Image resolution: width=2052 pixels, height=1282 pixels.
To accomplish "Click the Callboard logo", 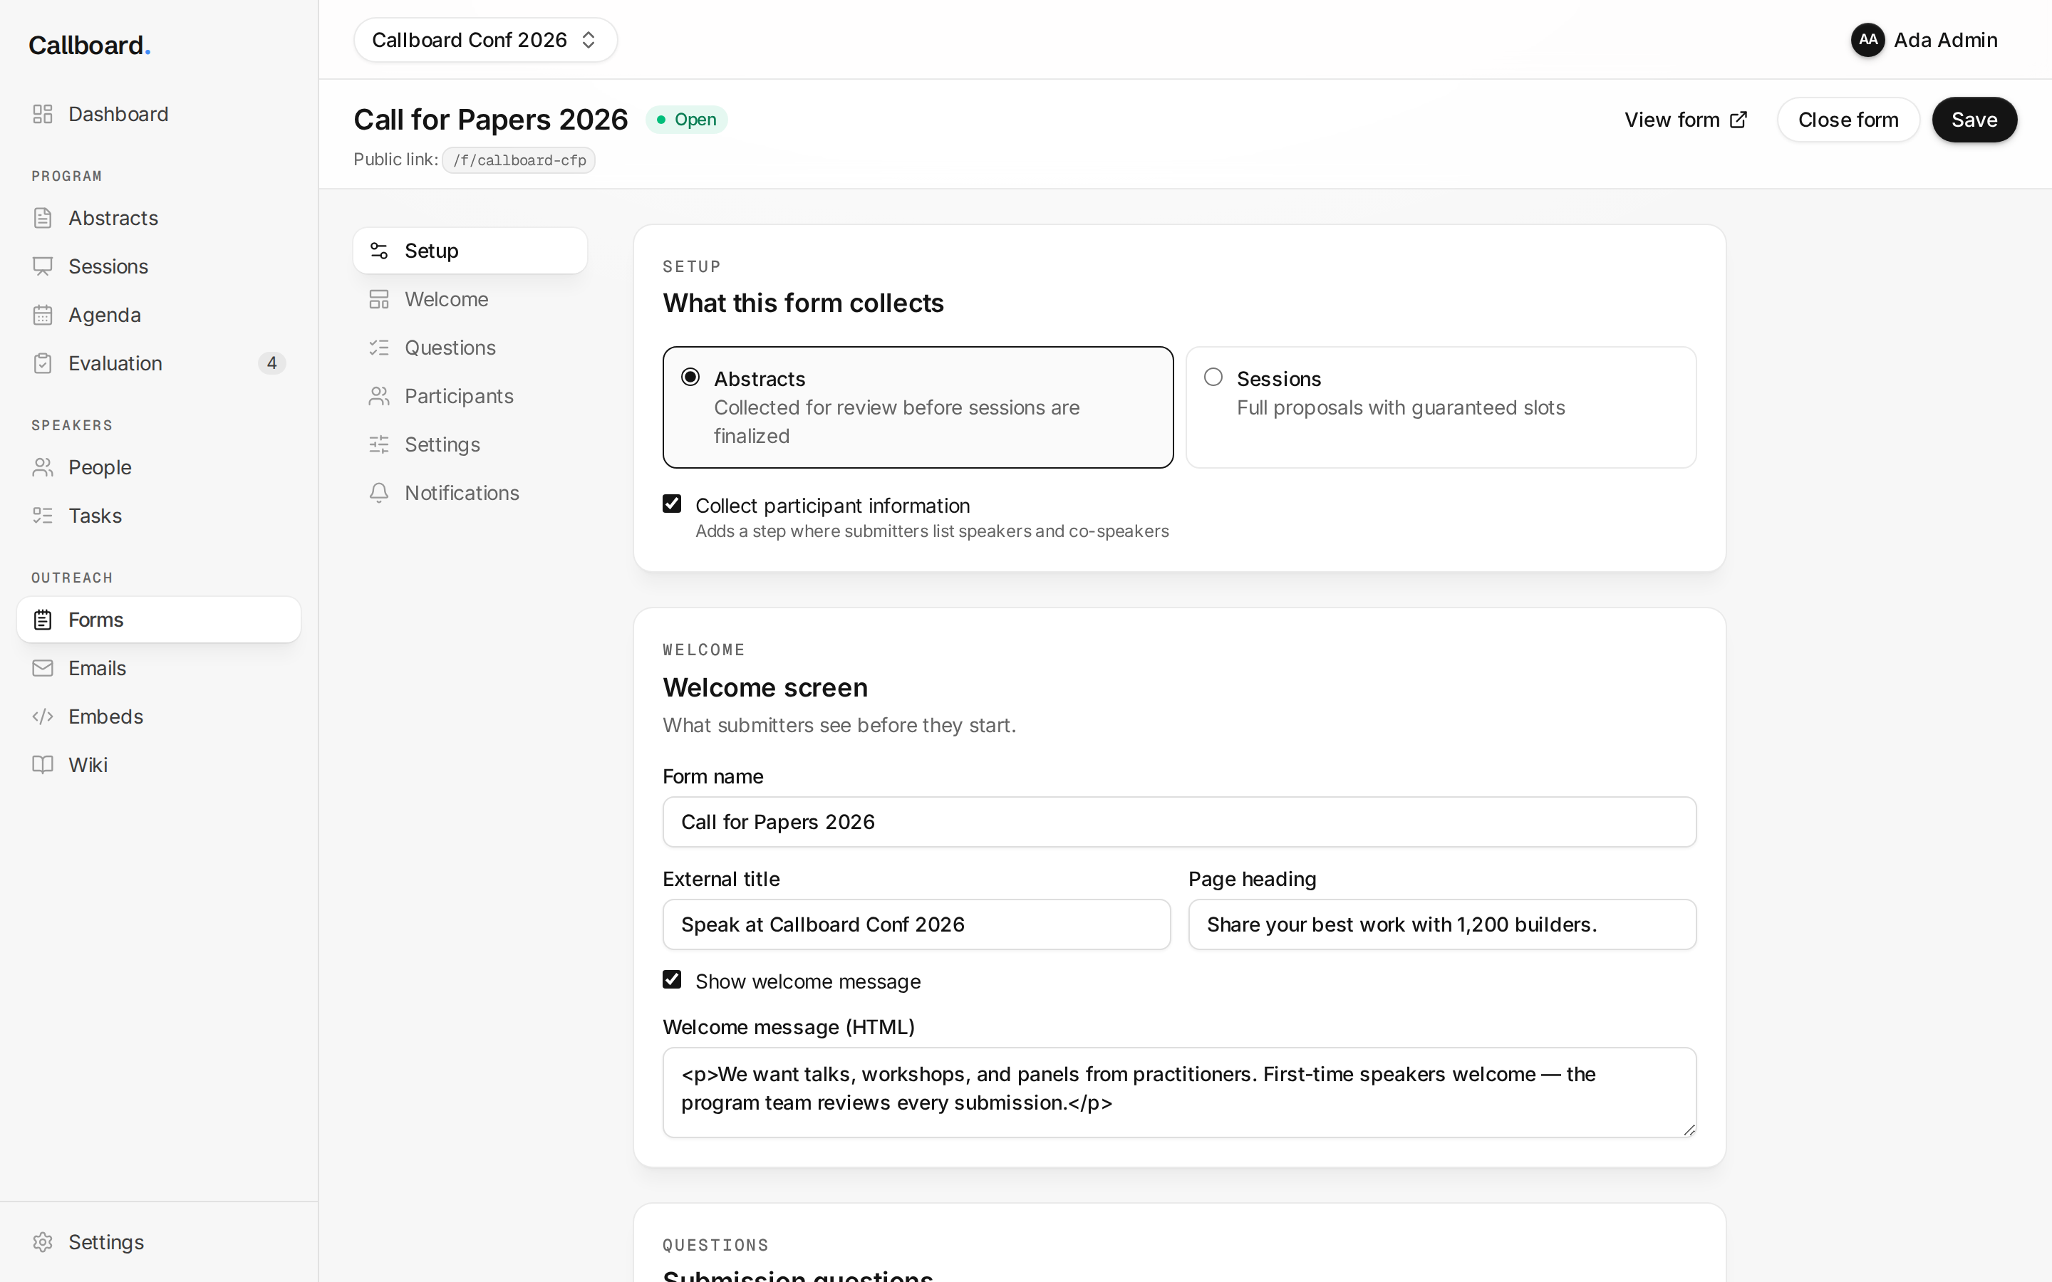I will click(x=90, y=45).
